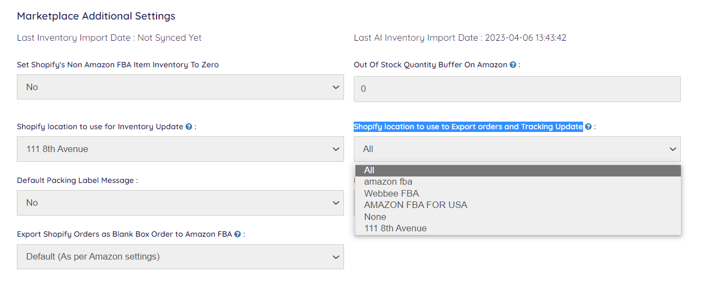The width and height of the screenshot is (707, 284).
Task: Choose amazon fba from the location list
Action: tap(388, 182)
